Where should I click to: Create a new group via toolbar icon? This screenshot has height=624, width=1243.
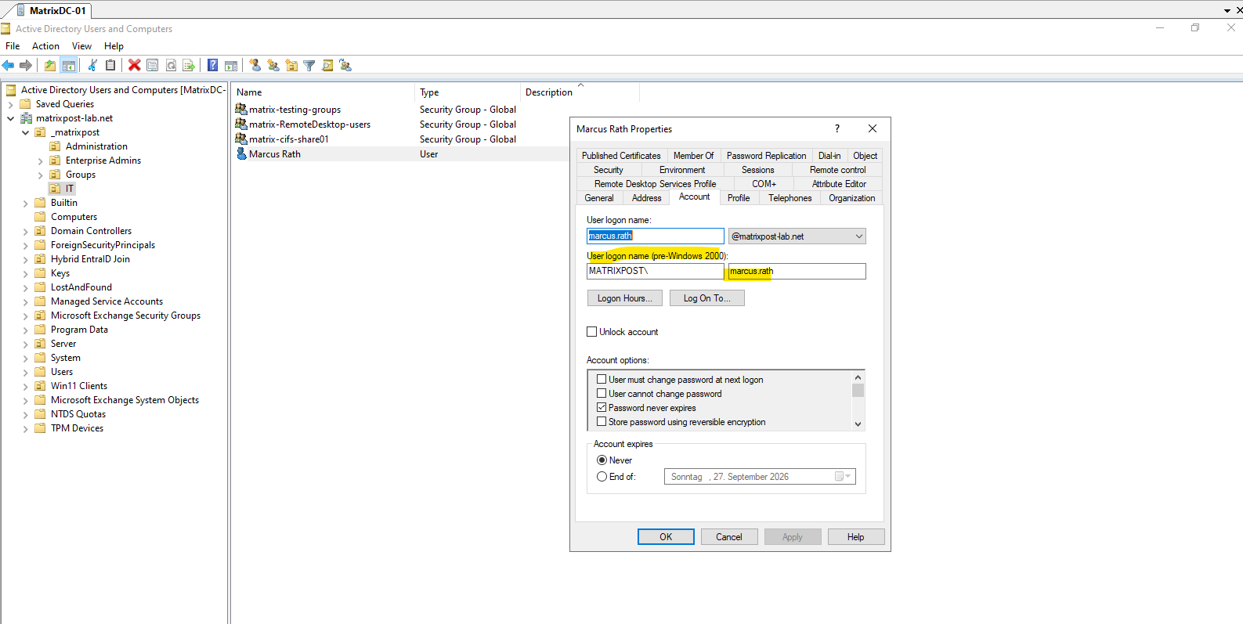pos(273,66)
